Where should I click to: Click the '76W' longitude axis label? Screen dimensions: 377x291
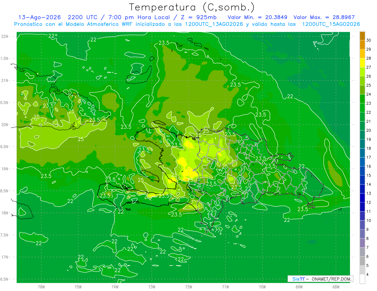click(41, 287)
